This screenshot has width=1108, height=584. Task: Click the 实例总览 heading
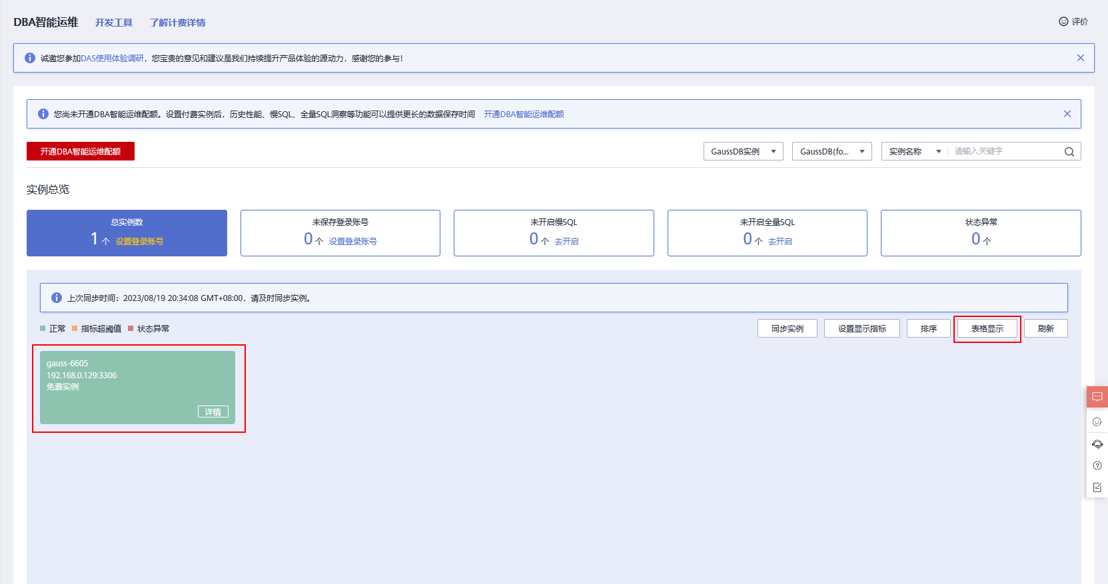point(48,190)
